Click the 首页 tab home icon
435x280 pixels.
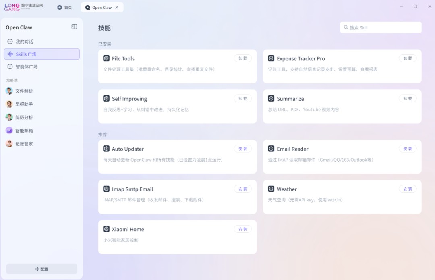coord(60,7)
